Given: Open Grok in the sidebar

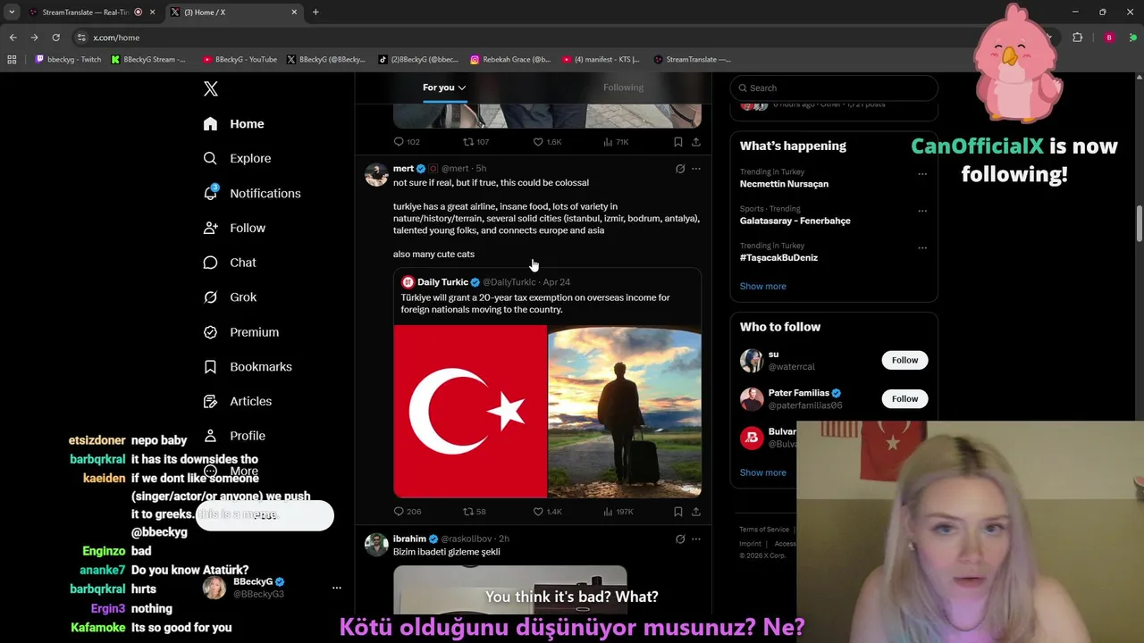Looking at the screenshot, I should coord(230,297).
